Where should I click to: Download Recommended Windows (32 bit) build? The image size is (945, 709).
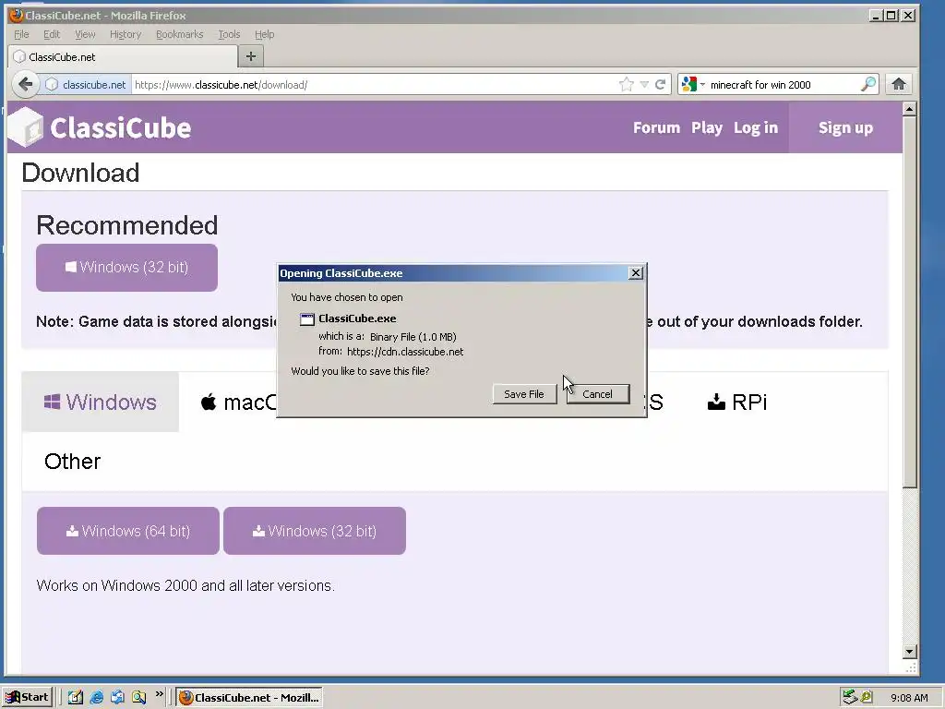tap(126, 267)
